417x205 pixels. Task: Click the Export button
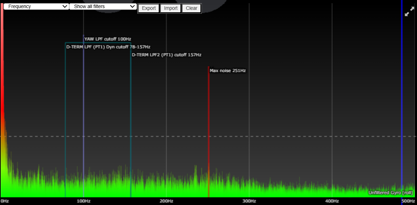[x=149, y=8]
